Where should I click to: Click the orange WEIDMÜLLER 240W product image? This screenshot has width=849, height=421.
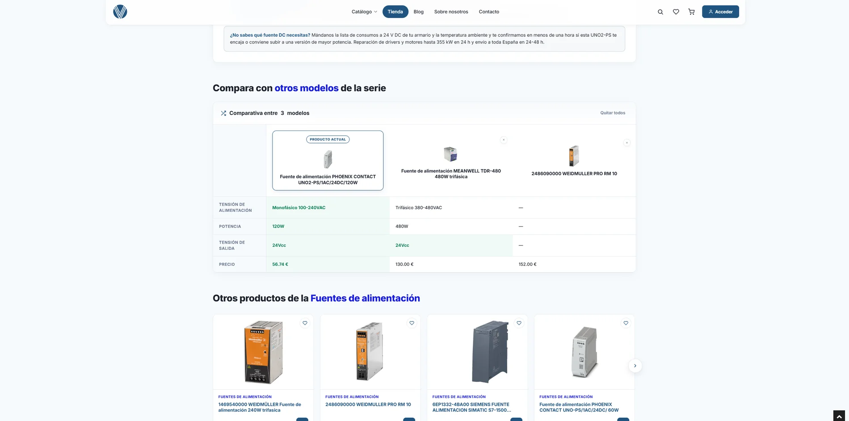(x=264, y=352)
